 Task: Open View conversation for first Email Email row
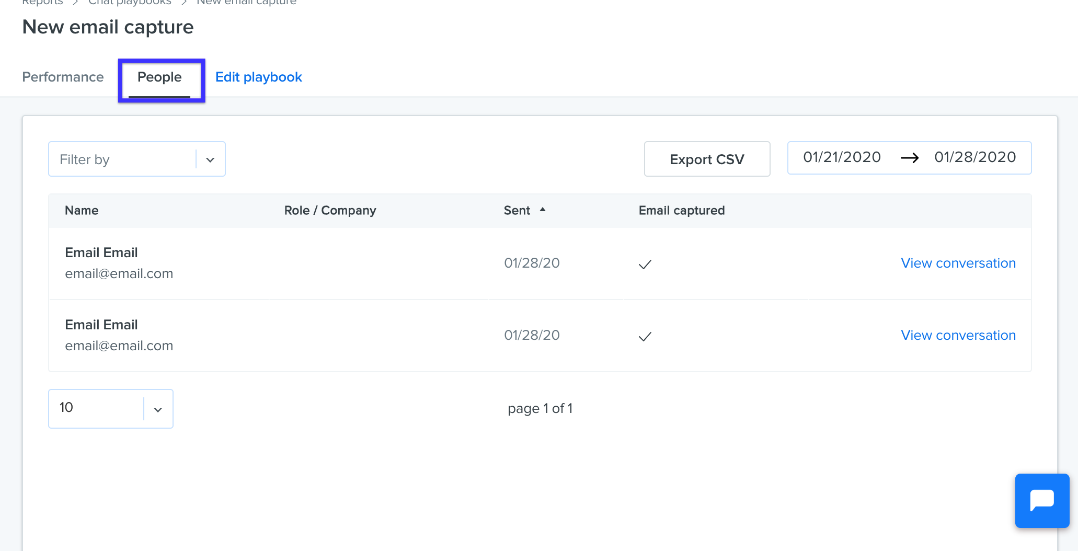coord(958,263)
